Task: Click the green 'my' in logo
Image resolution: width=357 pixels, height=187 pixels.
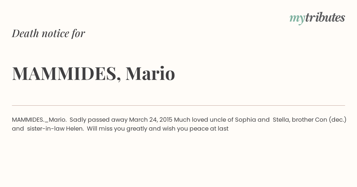Action: point(297,19)
